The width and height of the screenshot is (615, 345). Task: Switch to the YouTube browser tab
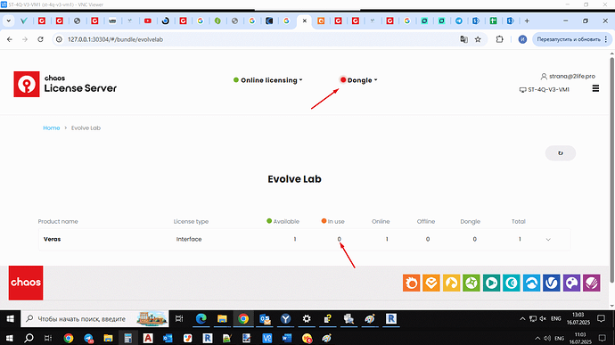click(147, 21)
